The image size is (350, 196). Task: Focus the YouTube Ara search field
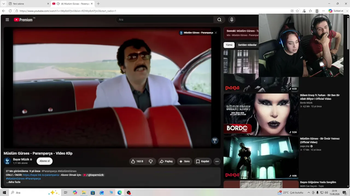click(x=165, y=20)
